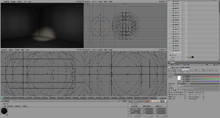Viewport: 220px width, 118px height.
Task: Click the red record keyframe button
Action: (x=144, y=101)
